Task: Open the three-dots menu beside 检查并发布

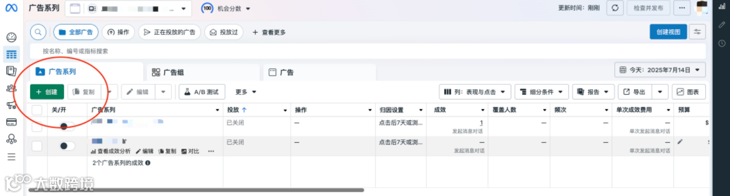Action: pos(682,8)
